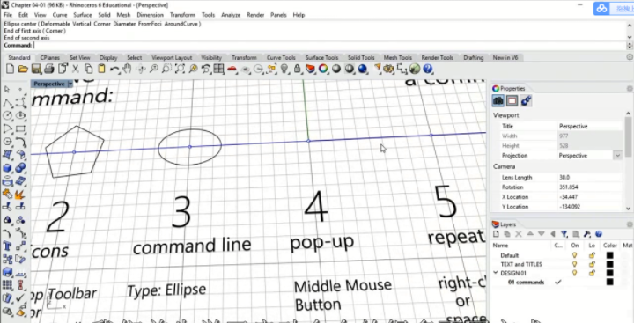Collapse the DESIGN 01 layer tree

click(495, 273)
